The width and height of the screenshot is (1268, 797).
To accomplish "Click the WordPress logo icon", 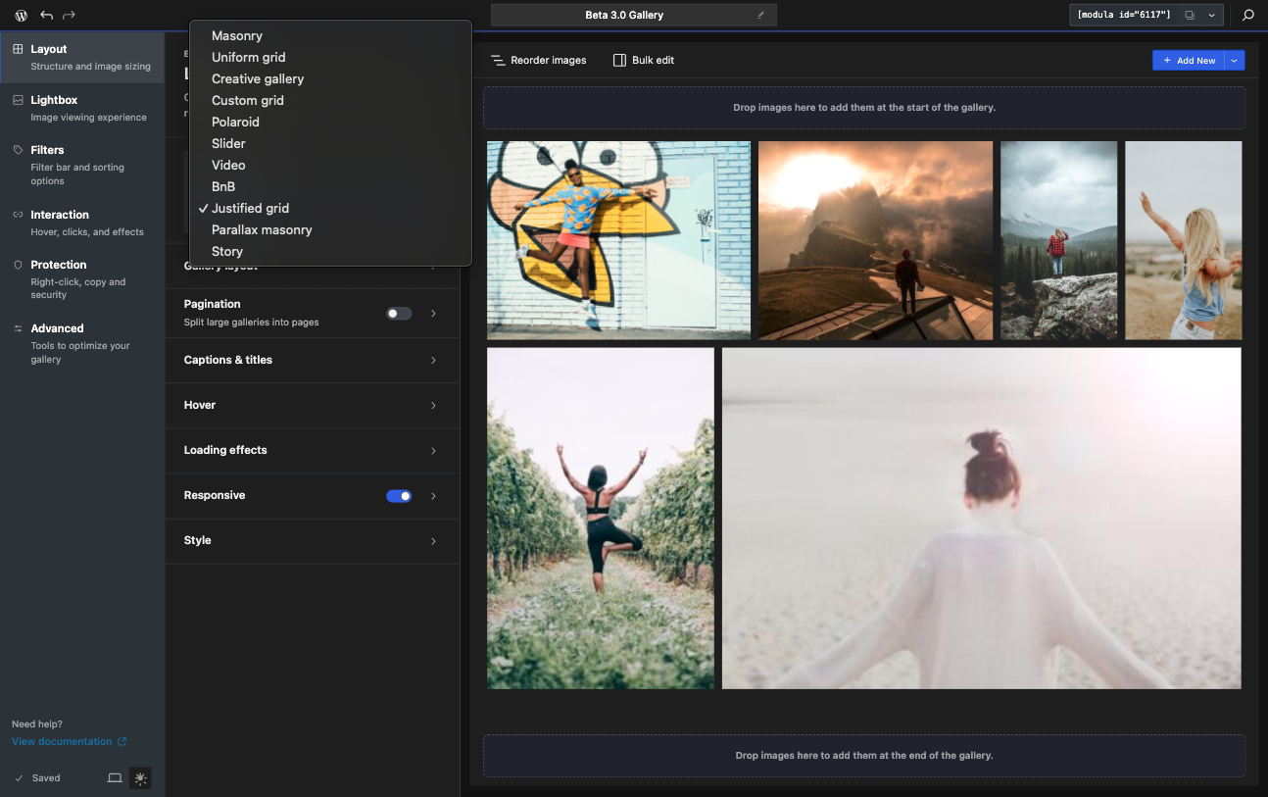I will pyautogui.click(x=21, y=16).
